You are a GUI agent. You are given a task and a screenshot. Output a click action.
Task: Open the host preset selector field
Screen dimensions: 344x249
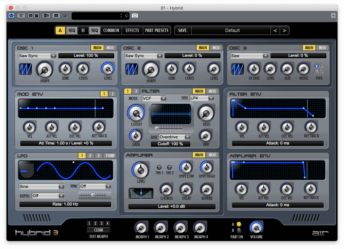pos(100,16)
